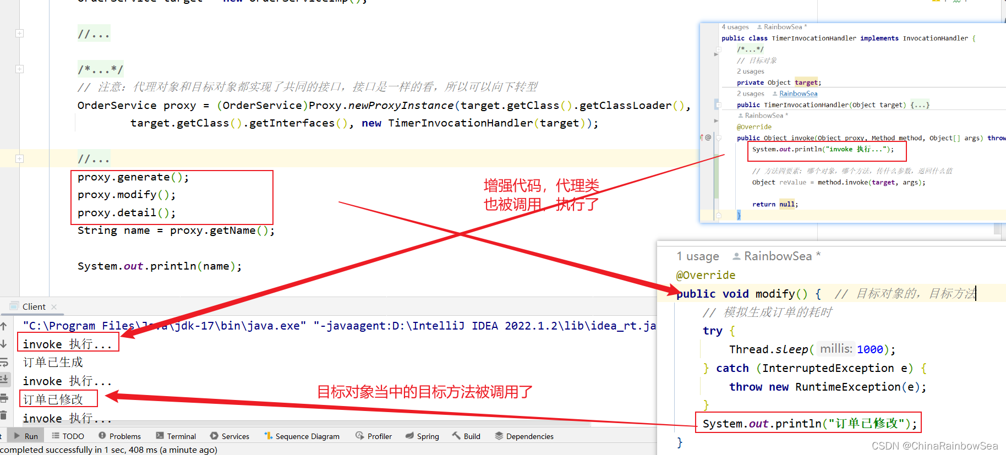Click the 'proxy.generate();' line
This screenshot has width=1006, height=455.
click(x=133, y=177)
